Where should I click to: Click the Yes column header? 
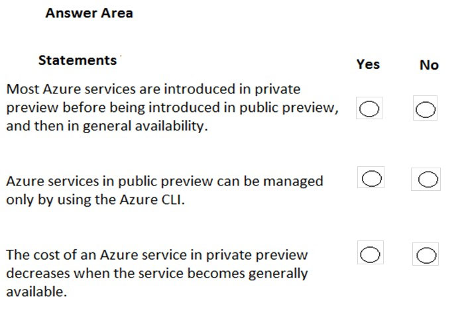point(368,64)
